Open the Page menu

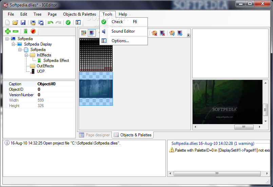[52, 14]
